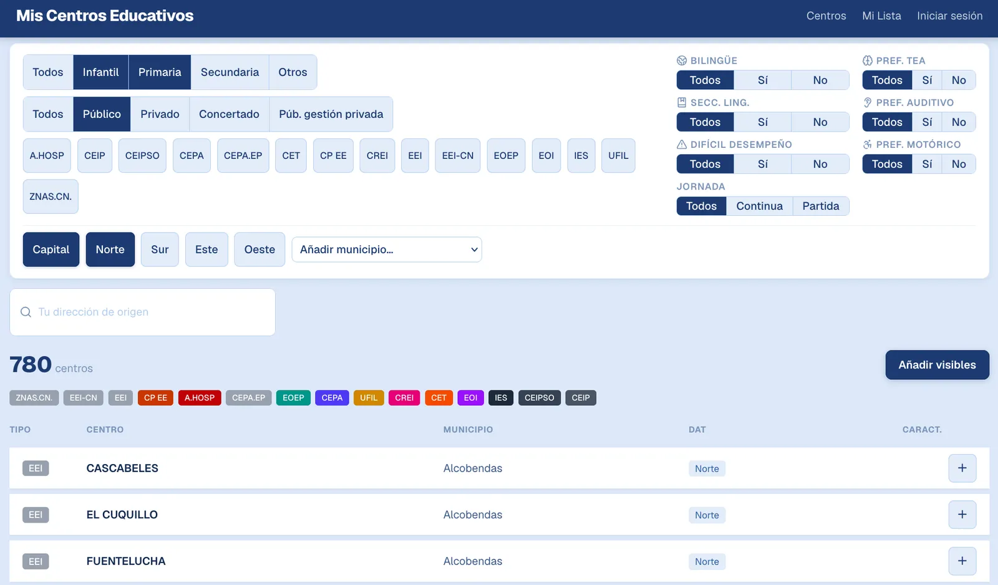Screen dimensions: 998x585
Task: Add FUENTELUCHA center with plus icon
Action: 962,561
